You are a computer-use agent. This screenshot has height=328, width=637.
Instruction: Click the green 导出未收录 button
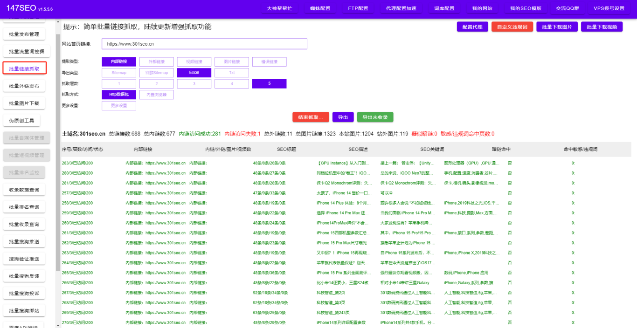pyautogui.click(x=375, y=117)
